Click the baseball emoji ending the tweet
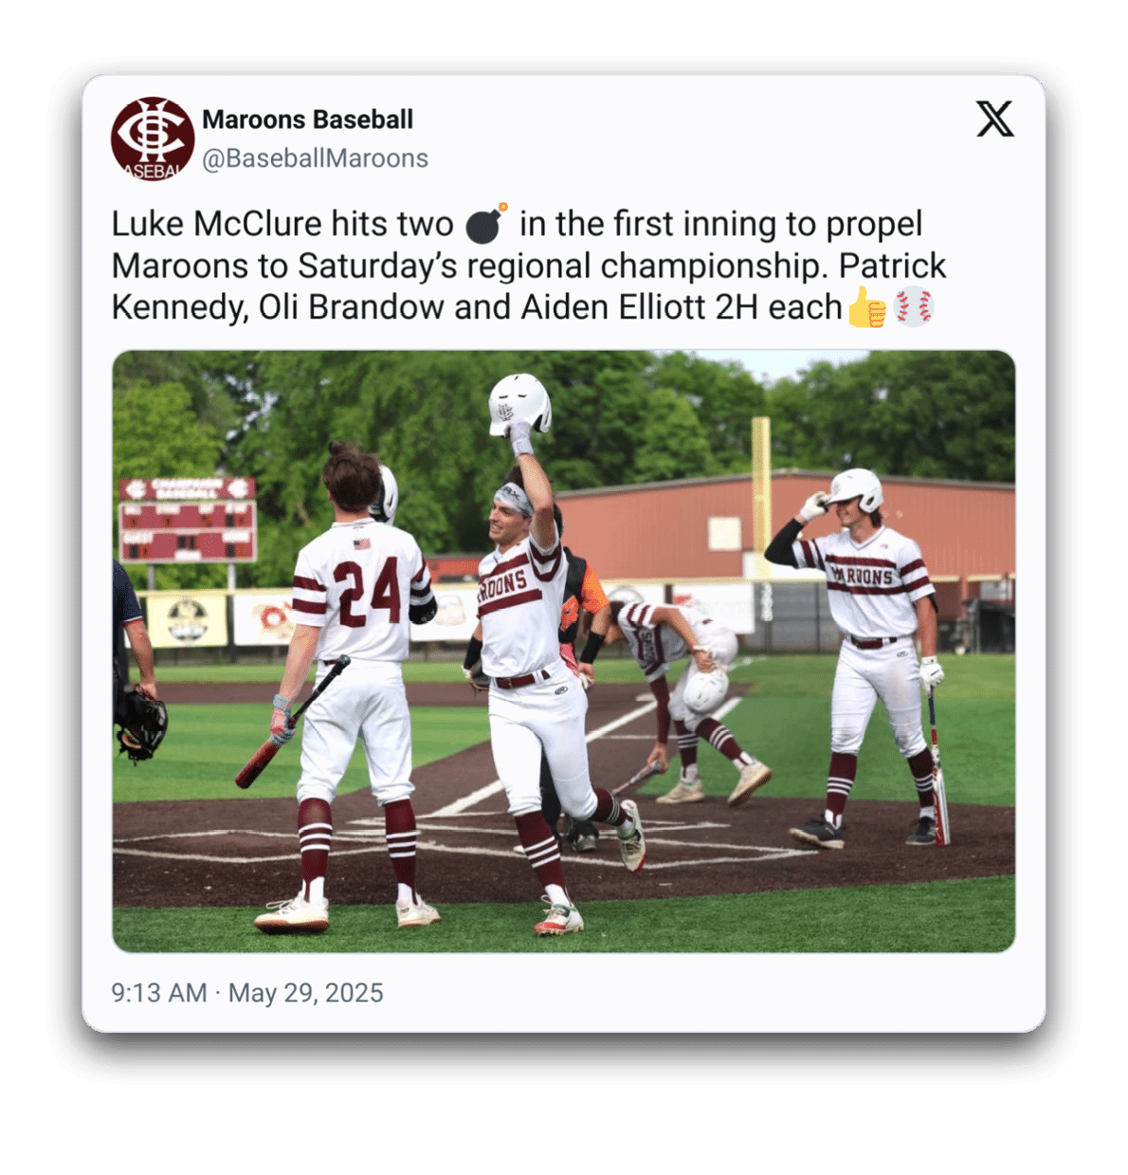Viewport: 1128px width, 1175px height. 914,307
